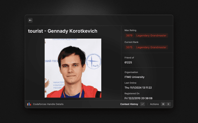
Task: Select Legendary Grandmaster tag under Max Rating
Action: coord(151,36)
